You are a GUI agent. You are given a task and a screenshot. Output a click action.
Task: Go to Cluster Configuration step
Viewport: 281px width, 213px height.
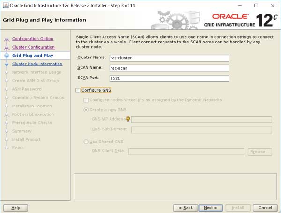[33, 47]
